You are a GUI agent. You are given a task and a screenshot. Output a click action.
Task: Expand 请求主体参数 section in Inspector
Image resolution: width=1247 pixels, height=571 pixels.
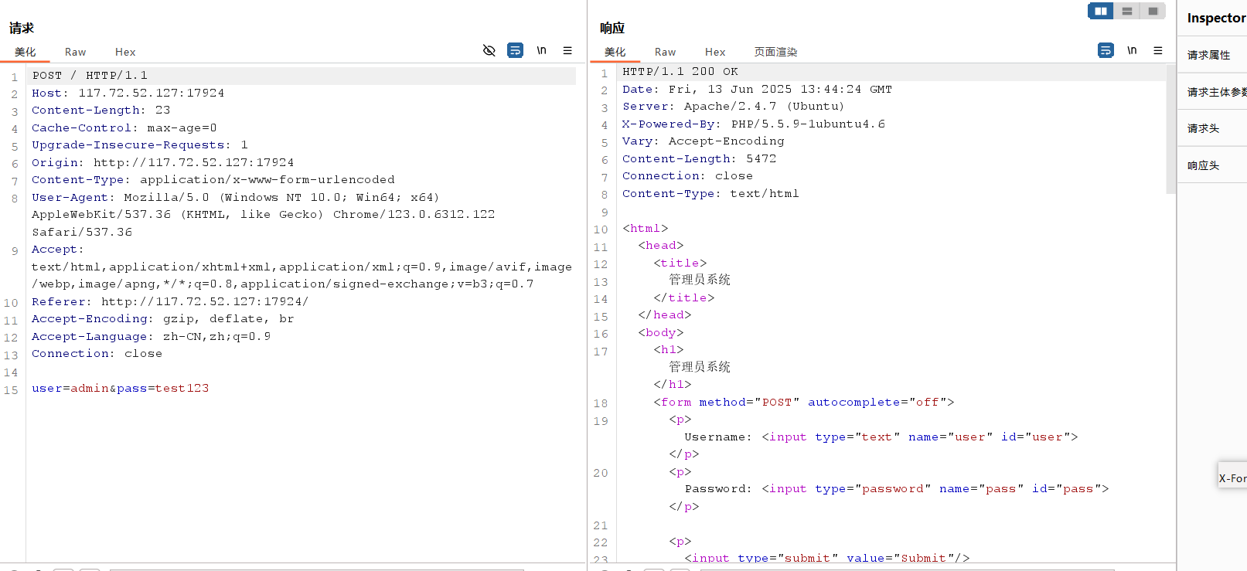point(1215,92)
